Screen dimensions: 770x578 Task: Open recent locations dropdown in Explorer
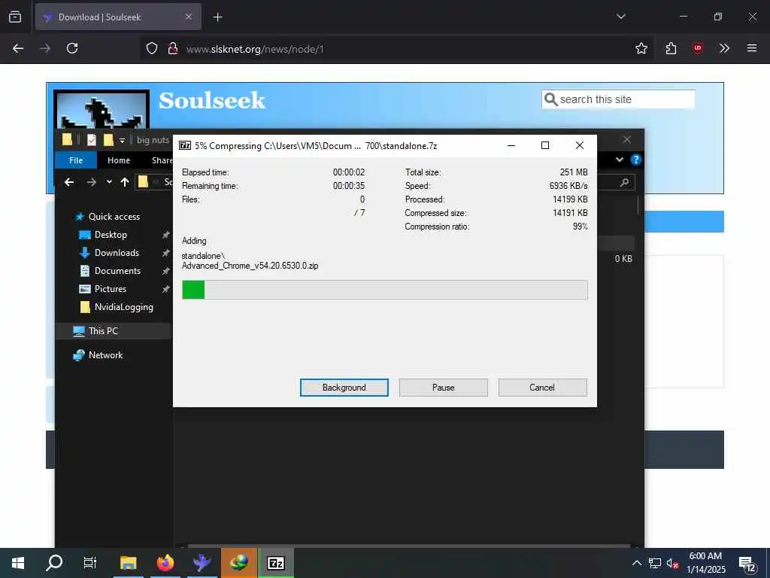coord(109,182)
